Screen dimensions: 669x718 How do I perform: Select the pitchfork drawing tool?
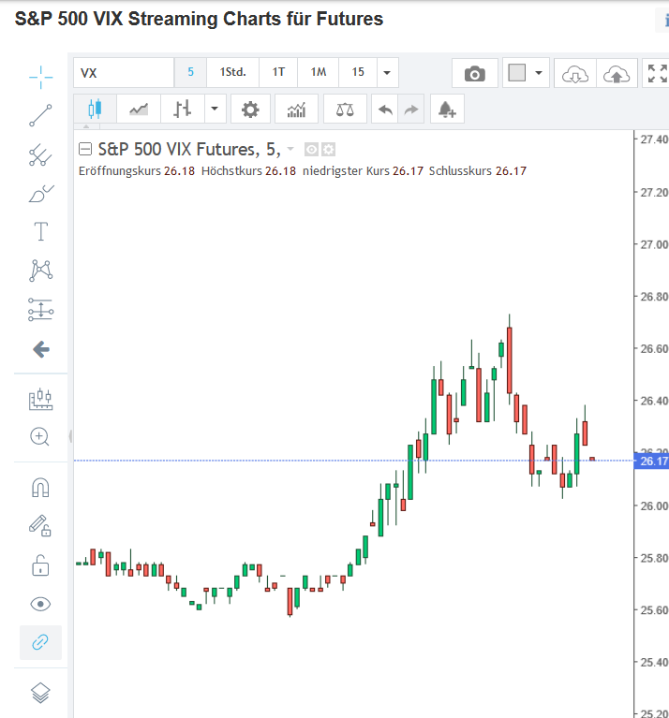pos(41,154)
